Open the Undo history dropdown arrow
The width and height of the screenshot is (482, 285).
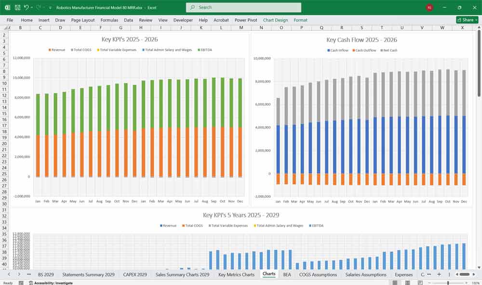32,8
